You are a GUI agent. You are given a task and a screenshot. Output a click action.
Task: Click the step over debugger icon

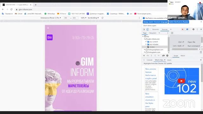[x=148, y=56]
